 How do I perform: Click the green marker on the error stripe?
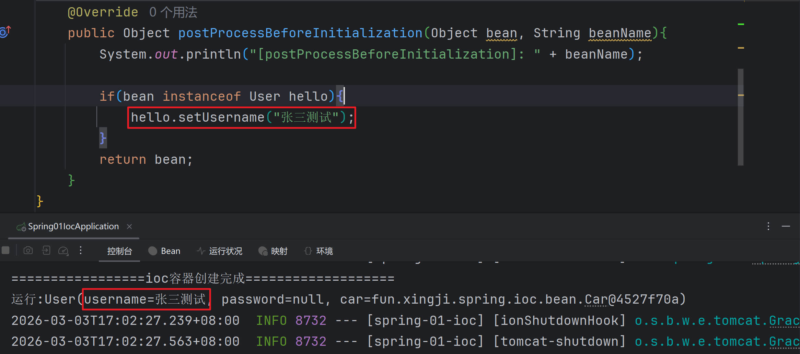coord(741,24)
